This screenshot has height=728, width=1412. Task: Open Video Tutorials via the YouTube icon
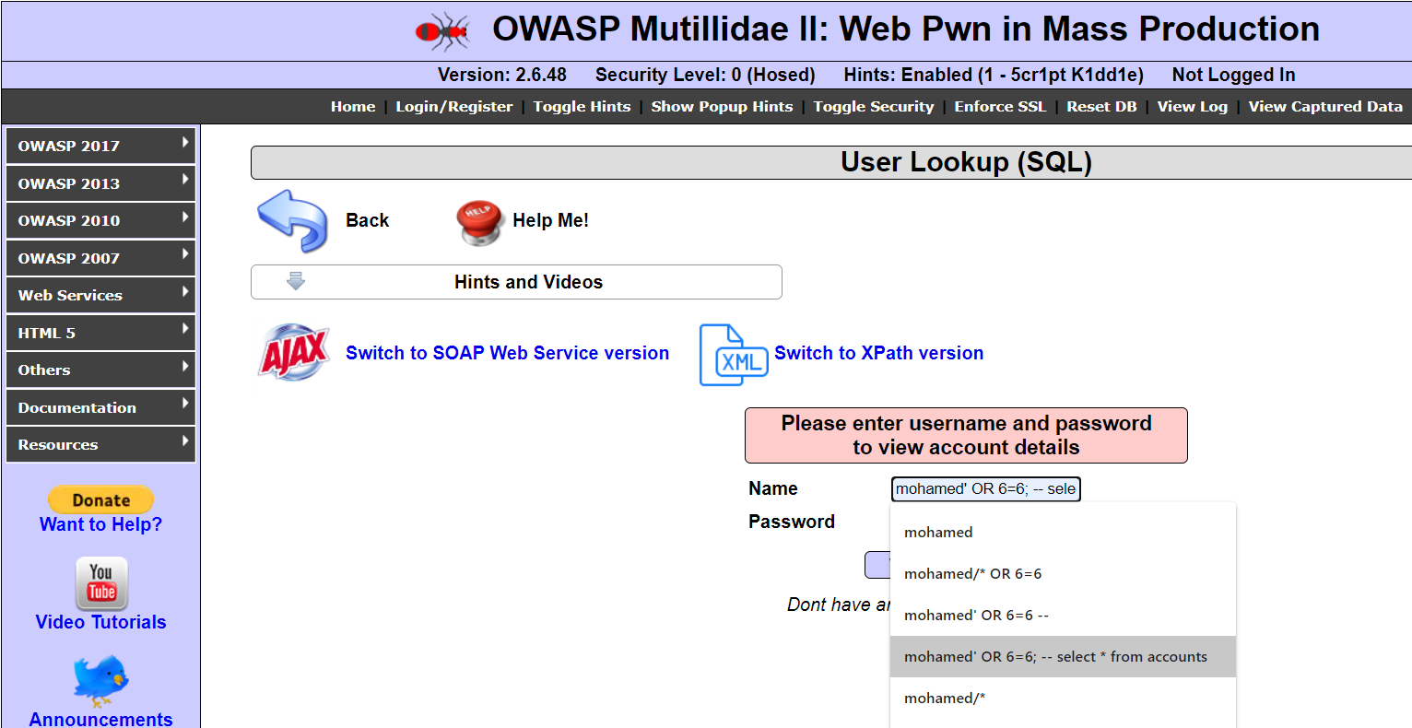click(100, 582)
